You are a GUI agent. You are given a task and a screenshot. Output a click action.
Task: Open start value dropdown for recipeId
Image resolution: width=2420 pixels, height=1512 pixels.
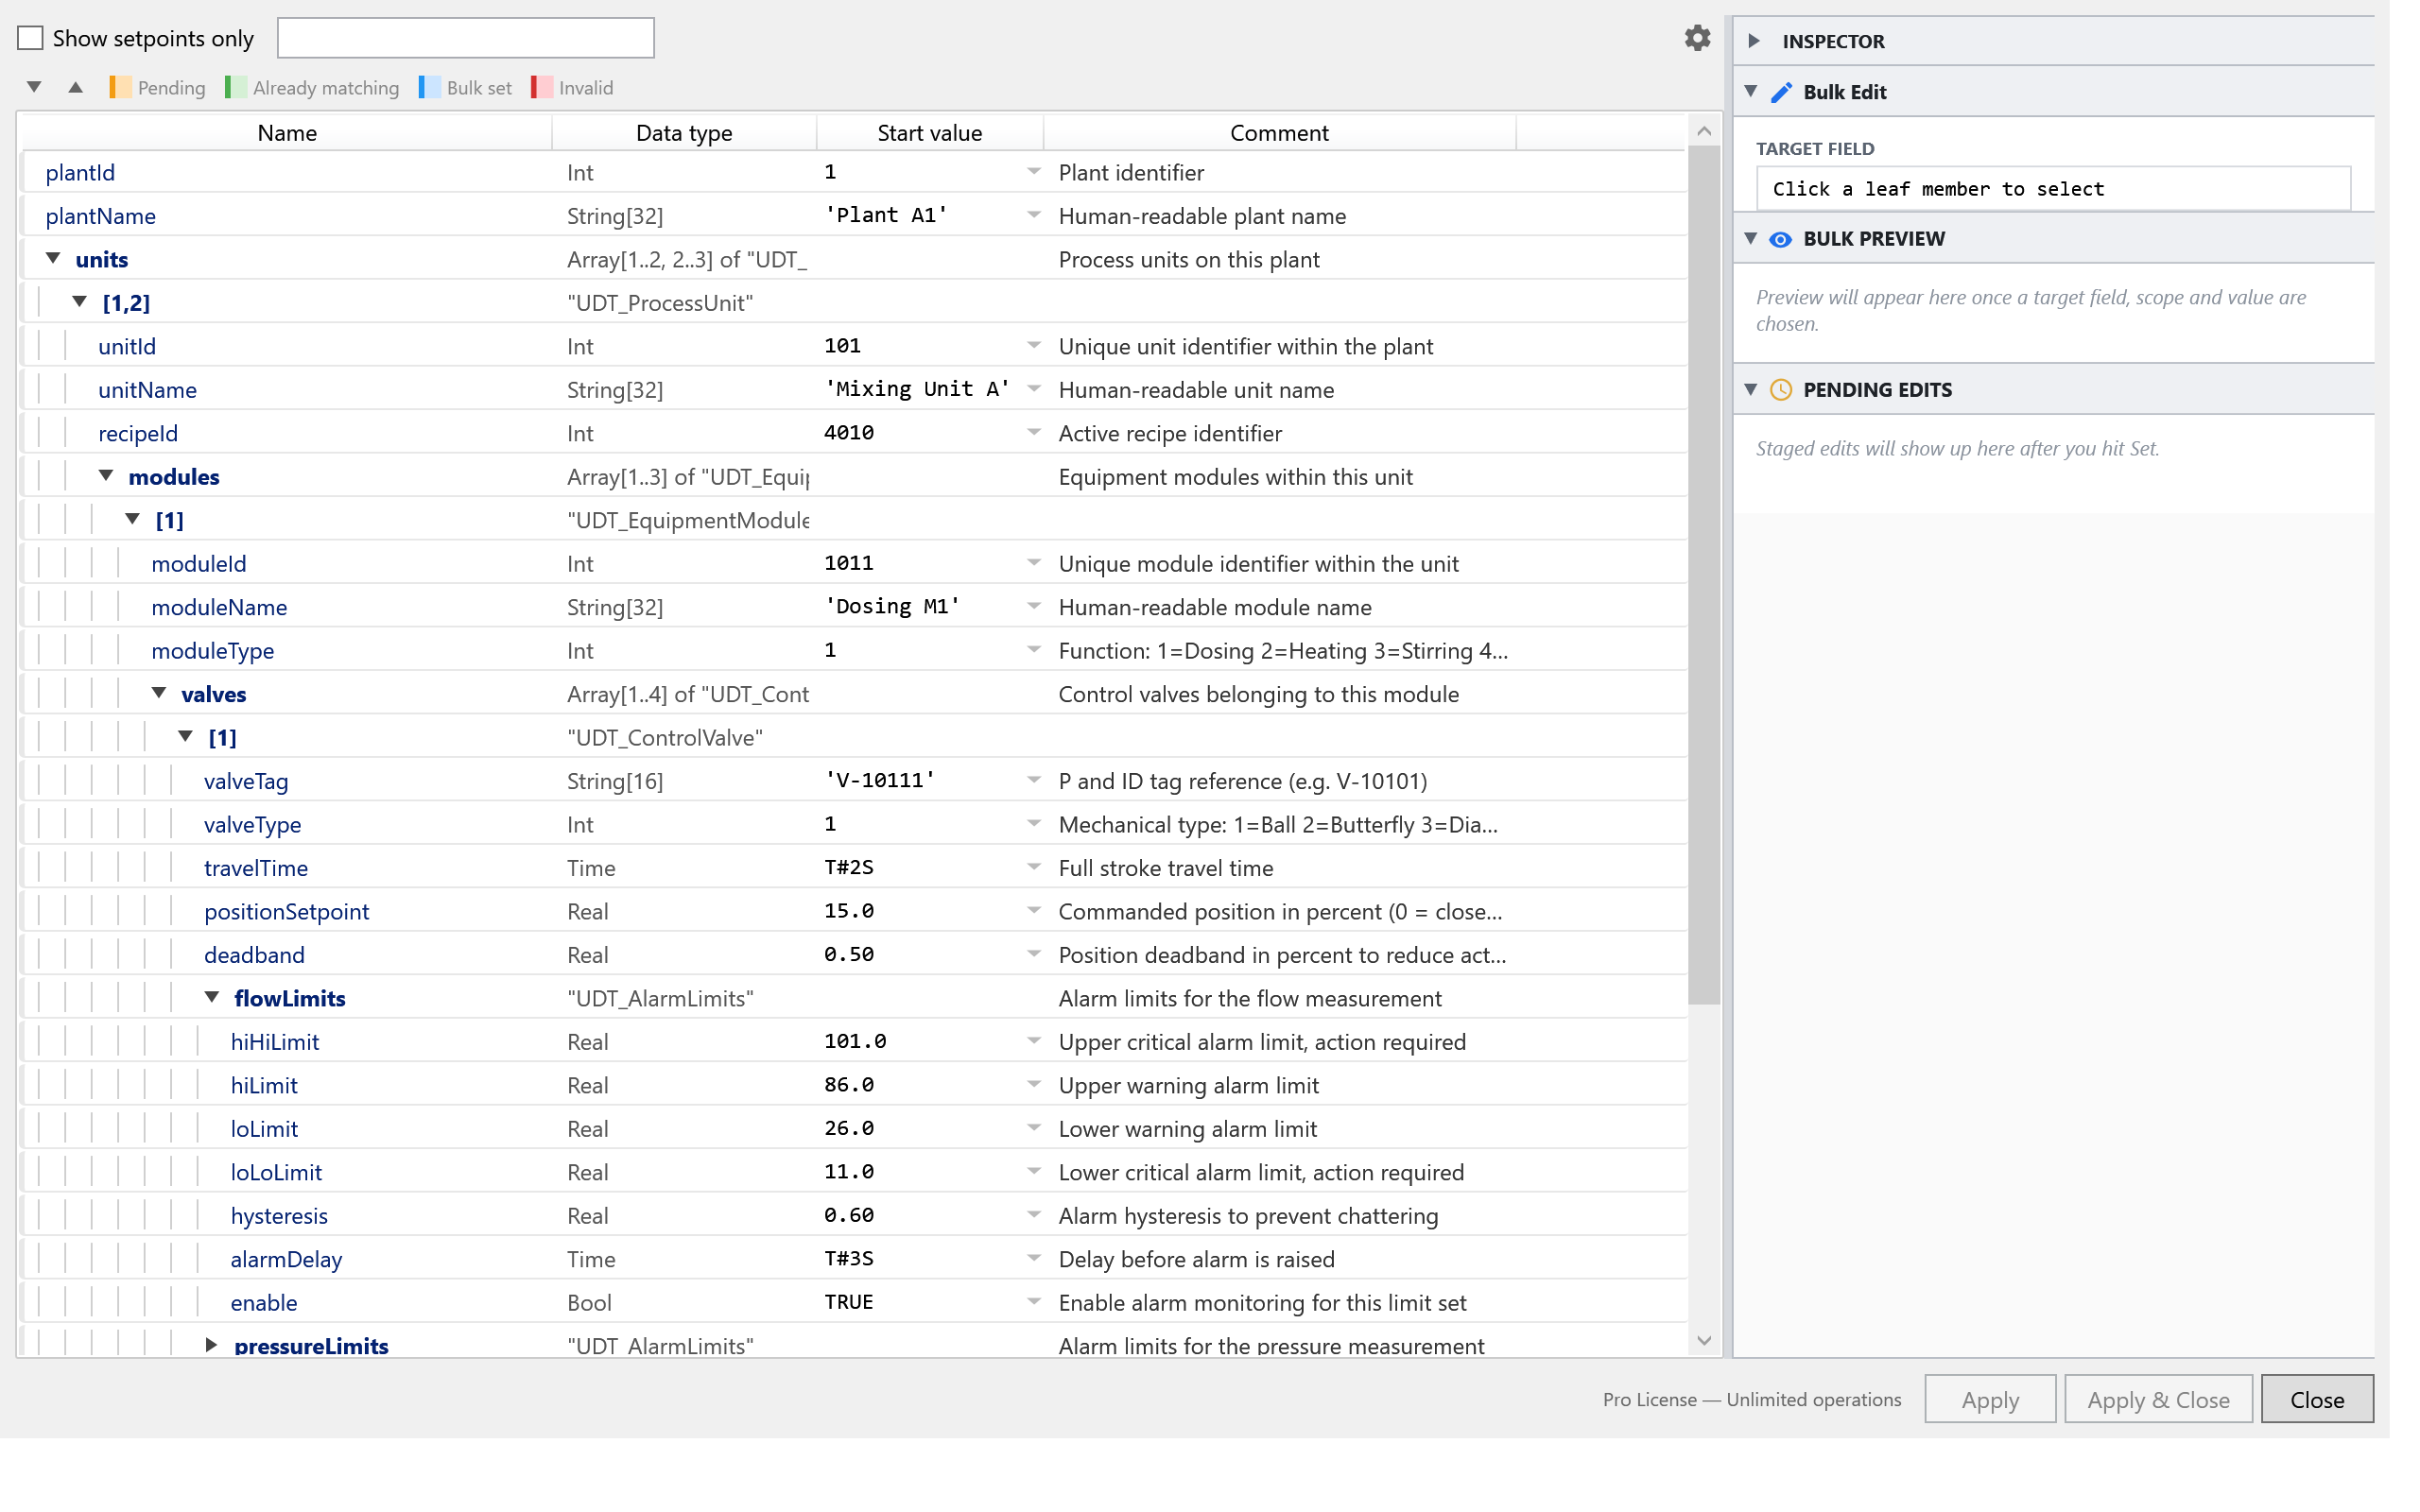[1034, 432]
